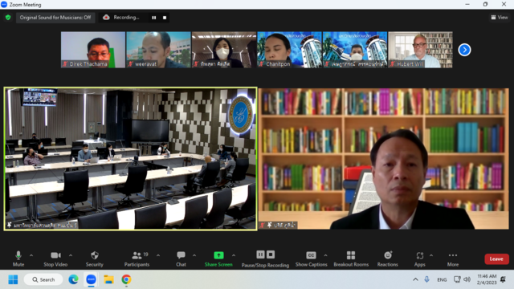Expand the Share Screen options arrow

point(234,255)
